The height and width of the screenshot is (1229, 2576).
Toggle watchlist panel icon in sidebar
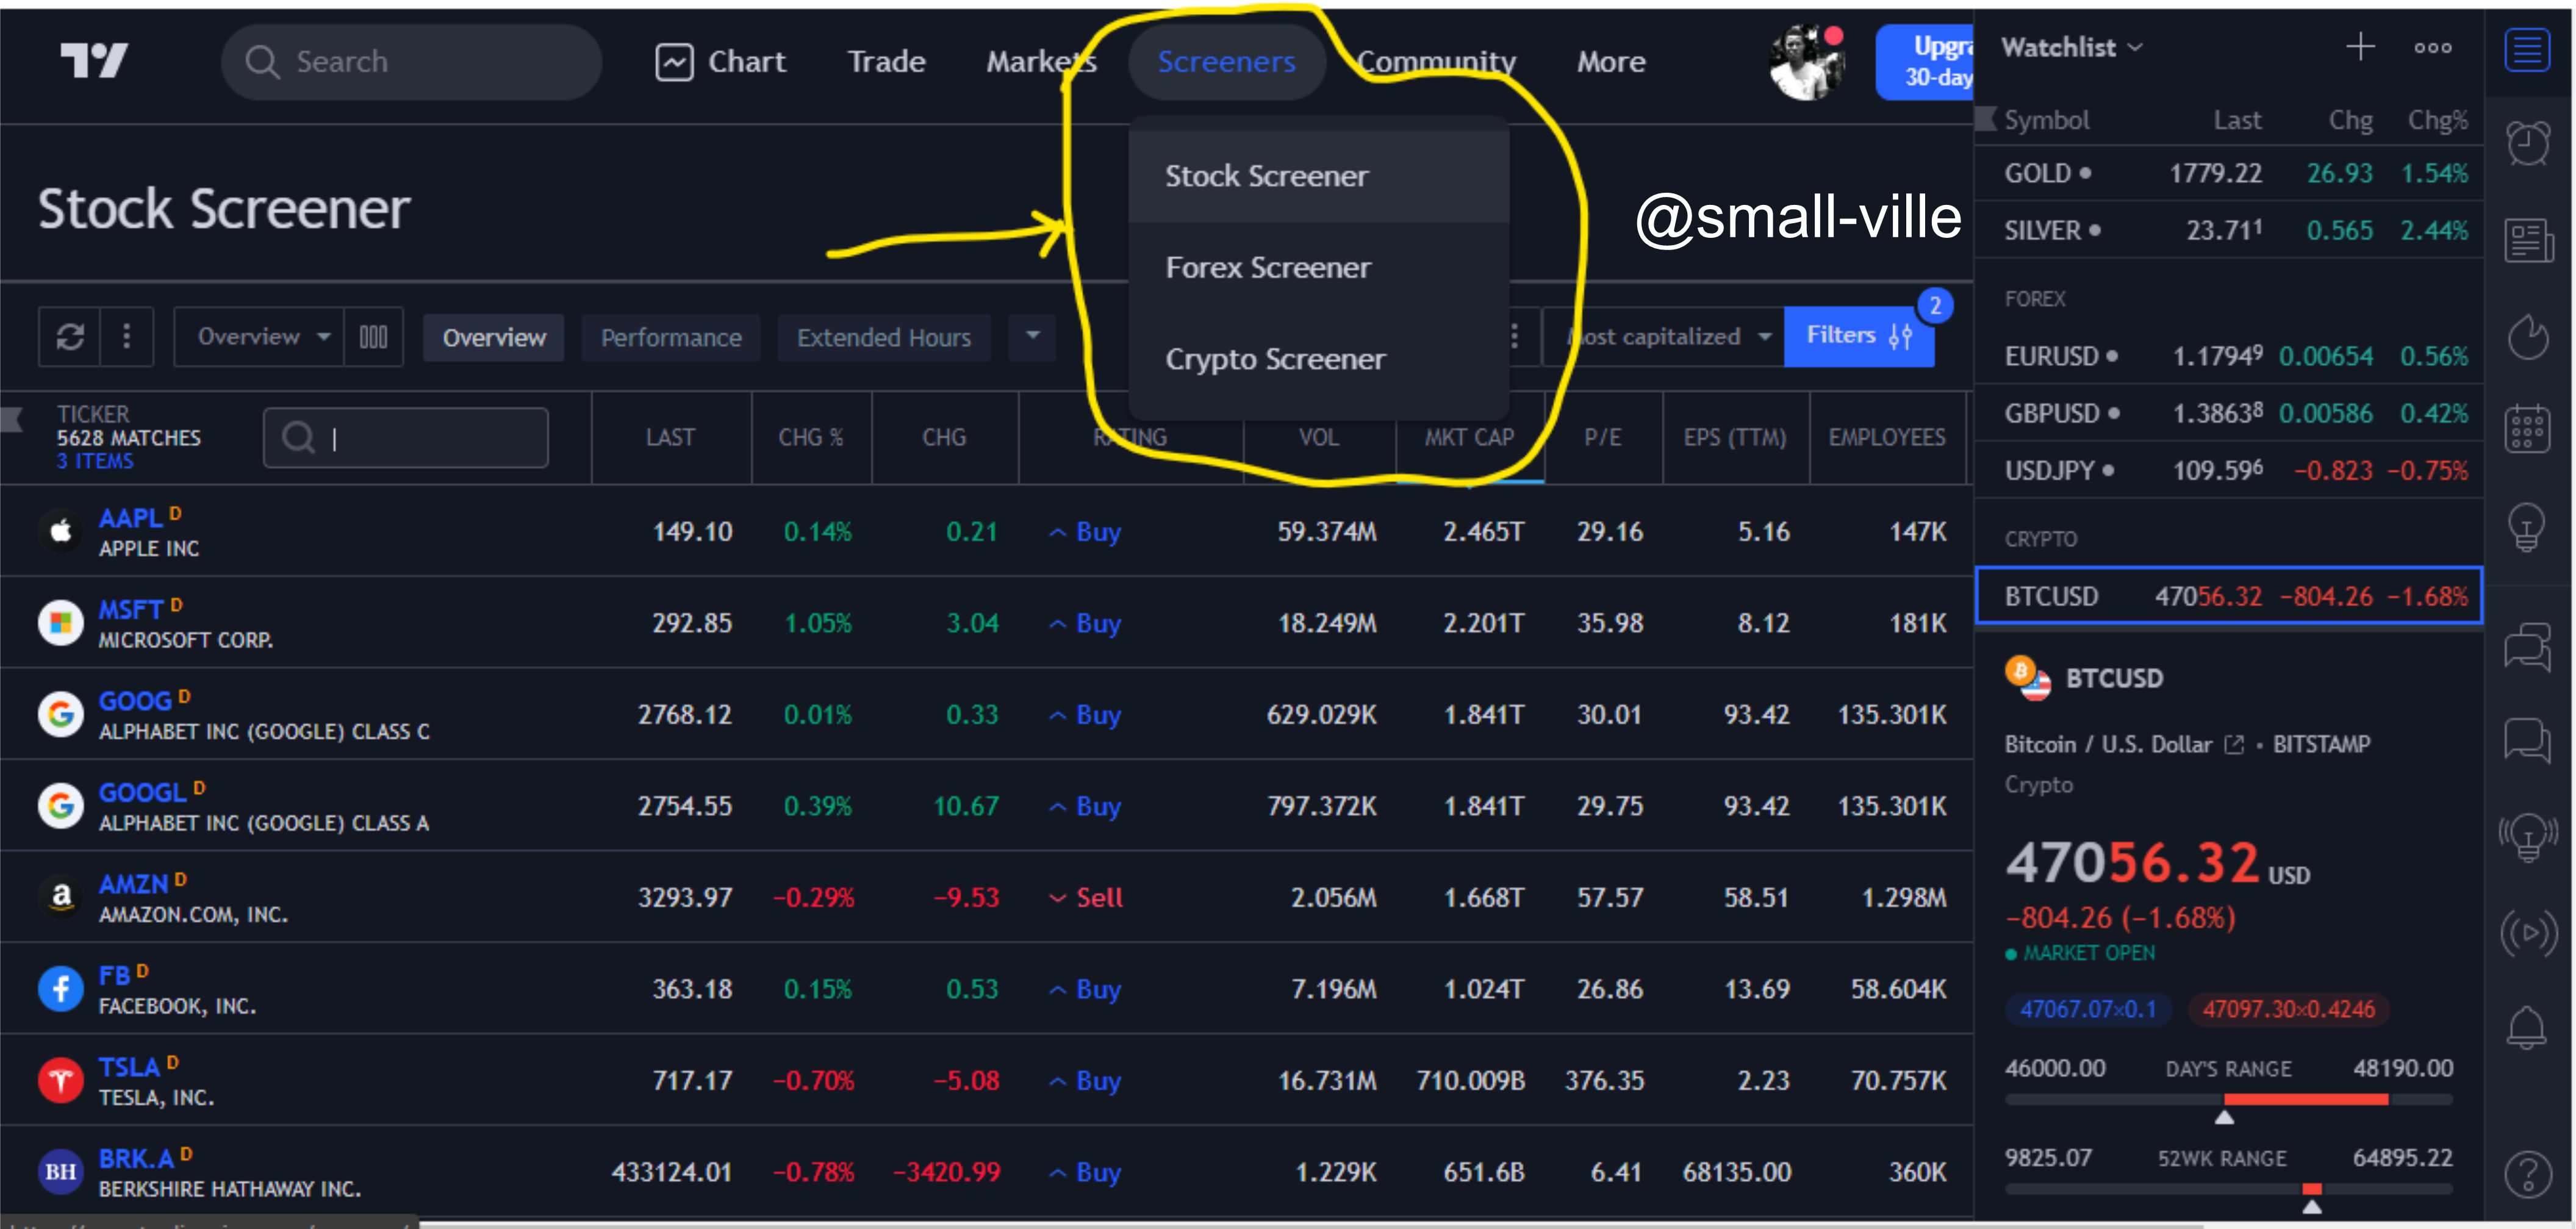2527,49
